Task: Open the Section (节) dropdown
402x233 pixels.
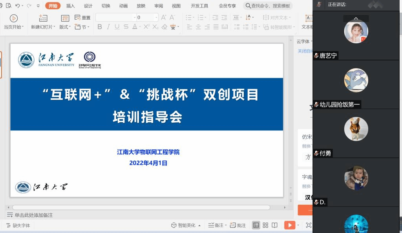Action: pos(82,27)
